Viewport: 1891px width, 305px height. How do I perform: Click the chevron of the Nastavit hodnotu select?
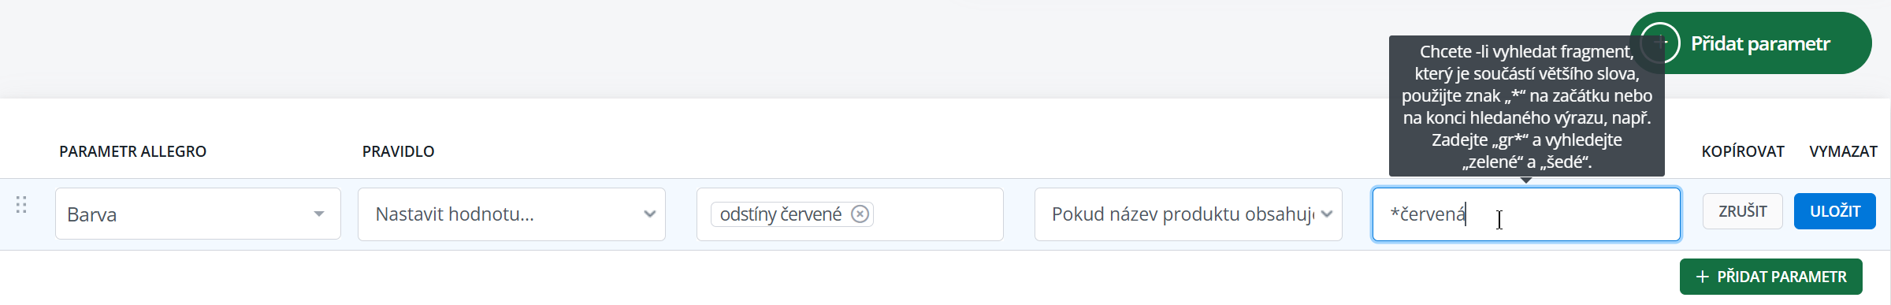(x=649, y=214)
